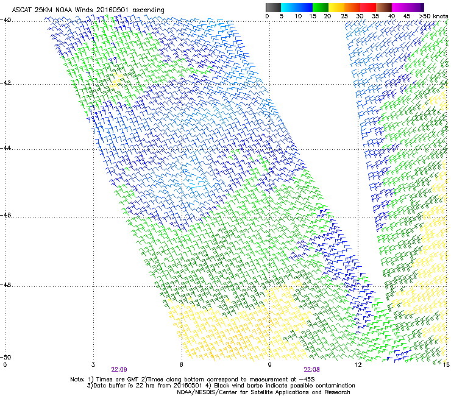Click the brown 35–40 knots legend swatch
The image size is (451, 396).
coord(384,7)
